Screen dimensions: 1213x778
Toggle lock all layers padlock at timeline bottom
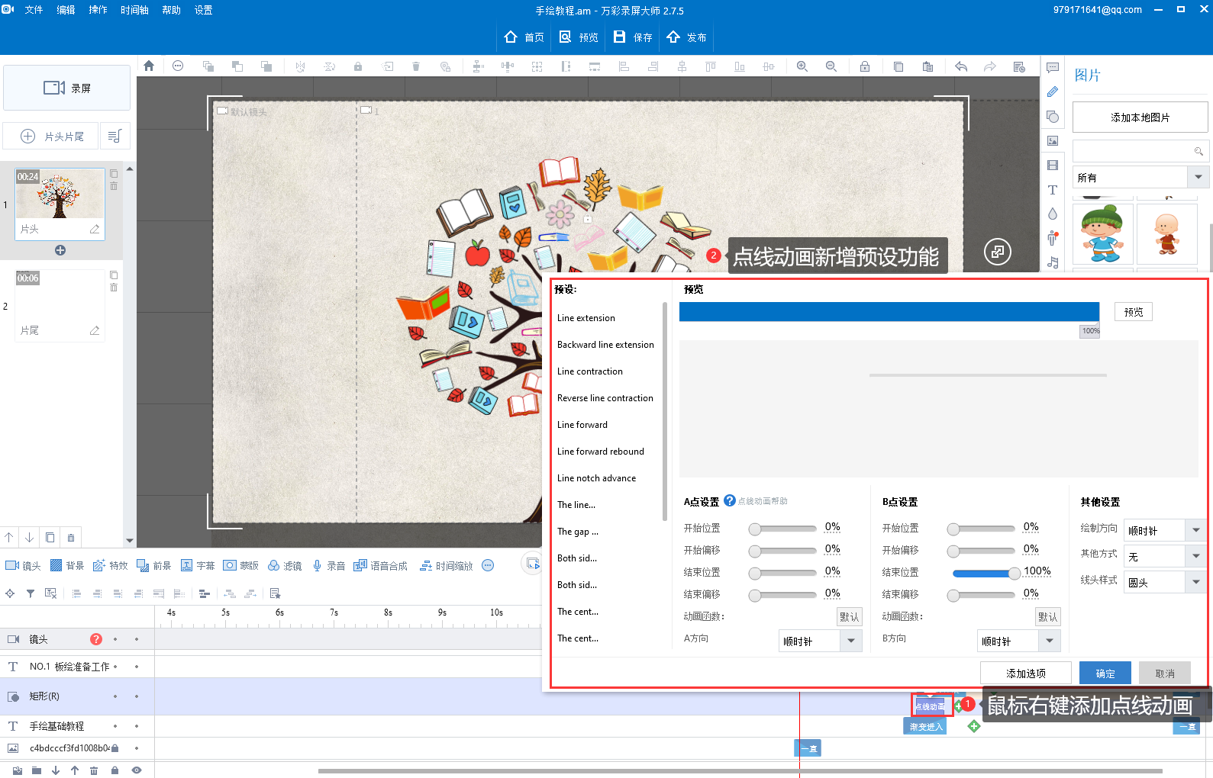coord(115,770)
